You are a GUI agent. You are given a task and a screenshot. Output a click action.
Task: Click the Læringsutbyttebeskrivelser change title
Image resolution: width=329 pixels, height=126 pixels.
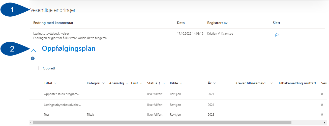[x=51, y=34]
